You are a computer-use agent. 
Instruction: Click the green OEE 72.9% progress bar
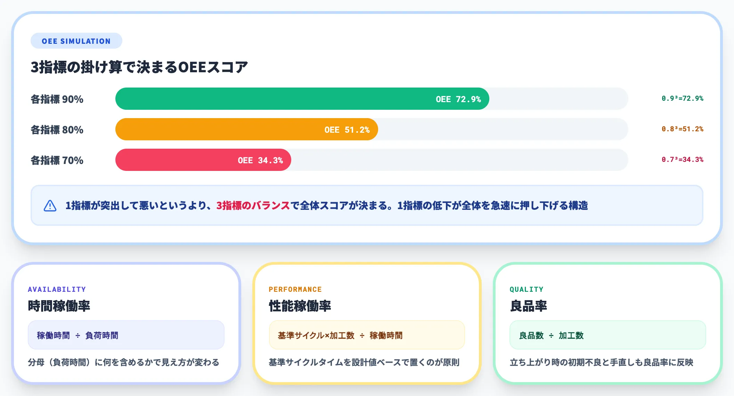coord(302,99)
